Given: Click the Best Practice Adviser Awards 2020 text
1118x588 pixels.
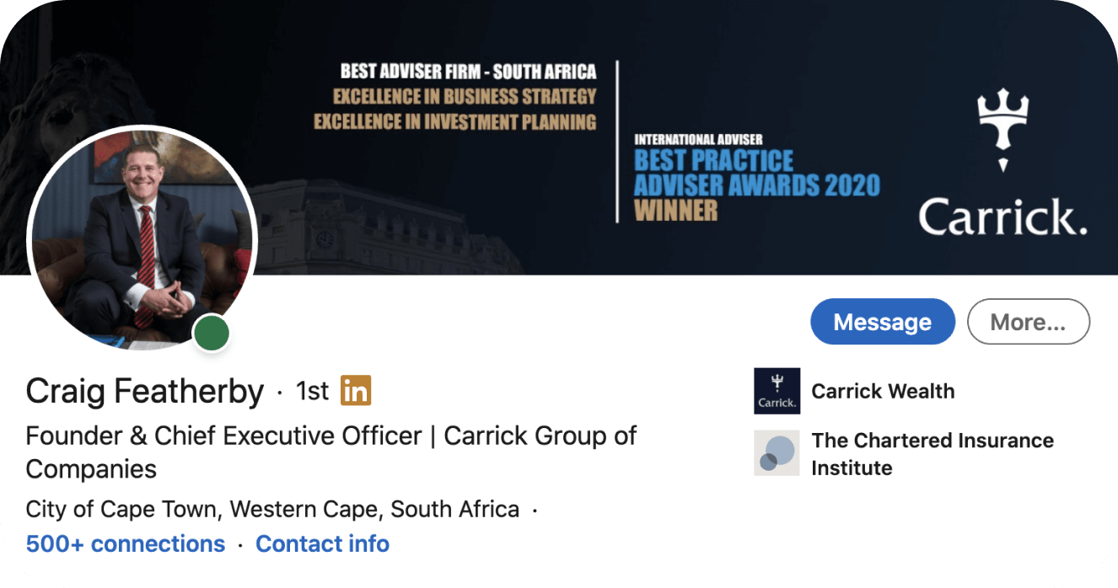Looking at the screenshot, I should click(x=756, y=173).
